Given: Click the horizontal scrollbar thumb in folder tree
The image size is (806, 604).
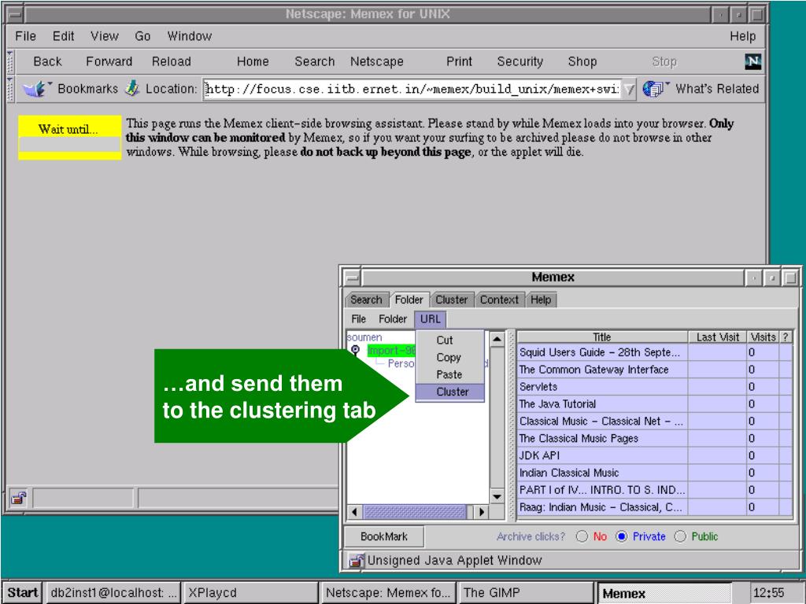Looking at the screenshot, I should (x=415, y=511).
